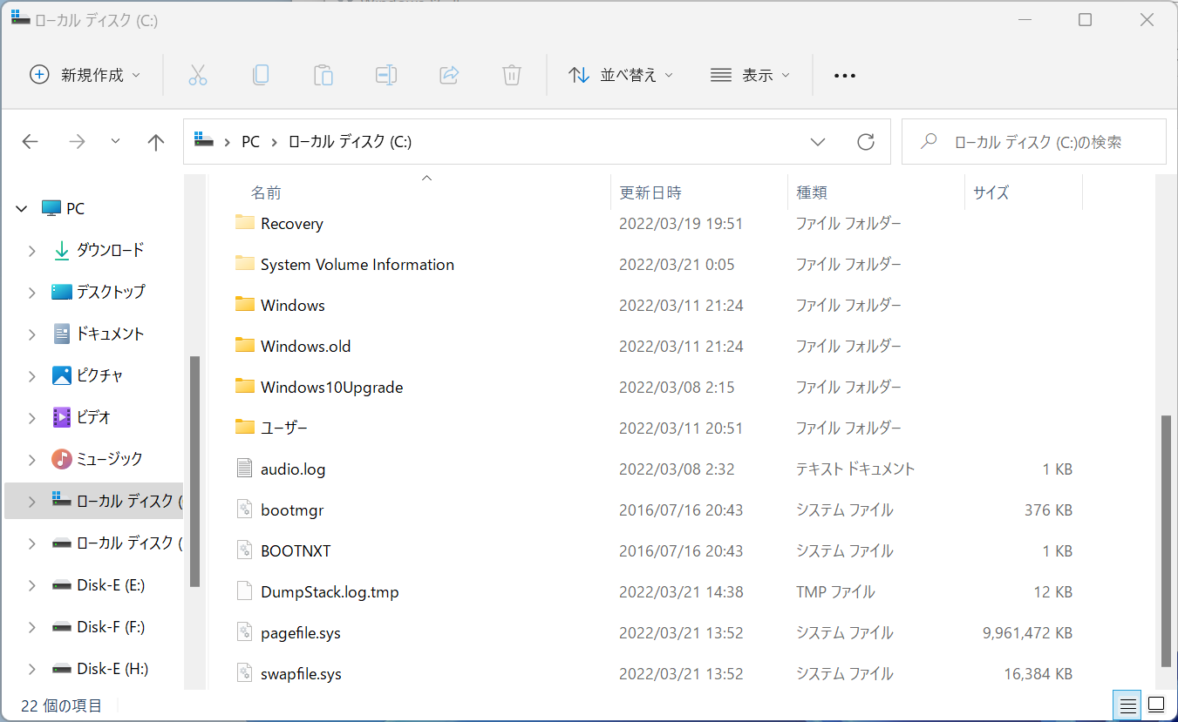The image size is (1178, 722).
Task: Click the Delete trash can icon
Action: click(512, 75)
